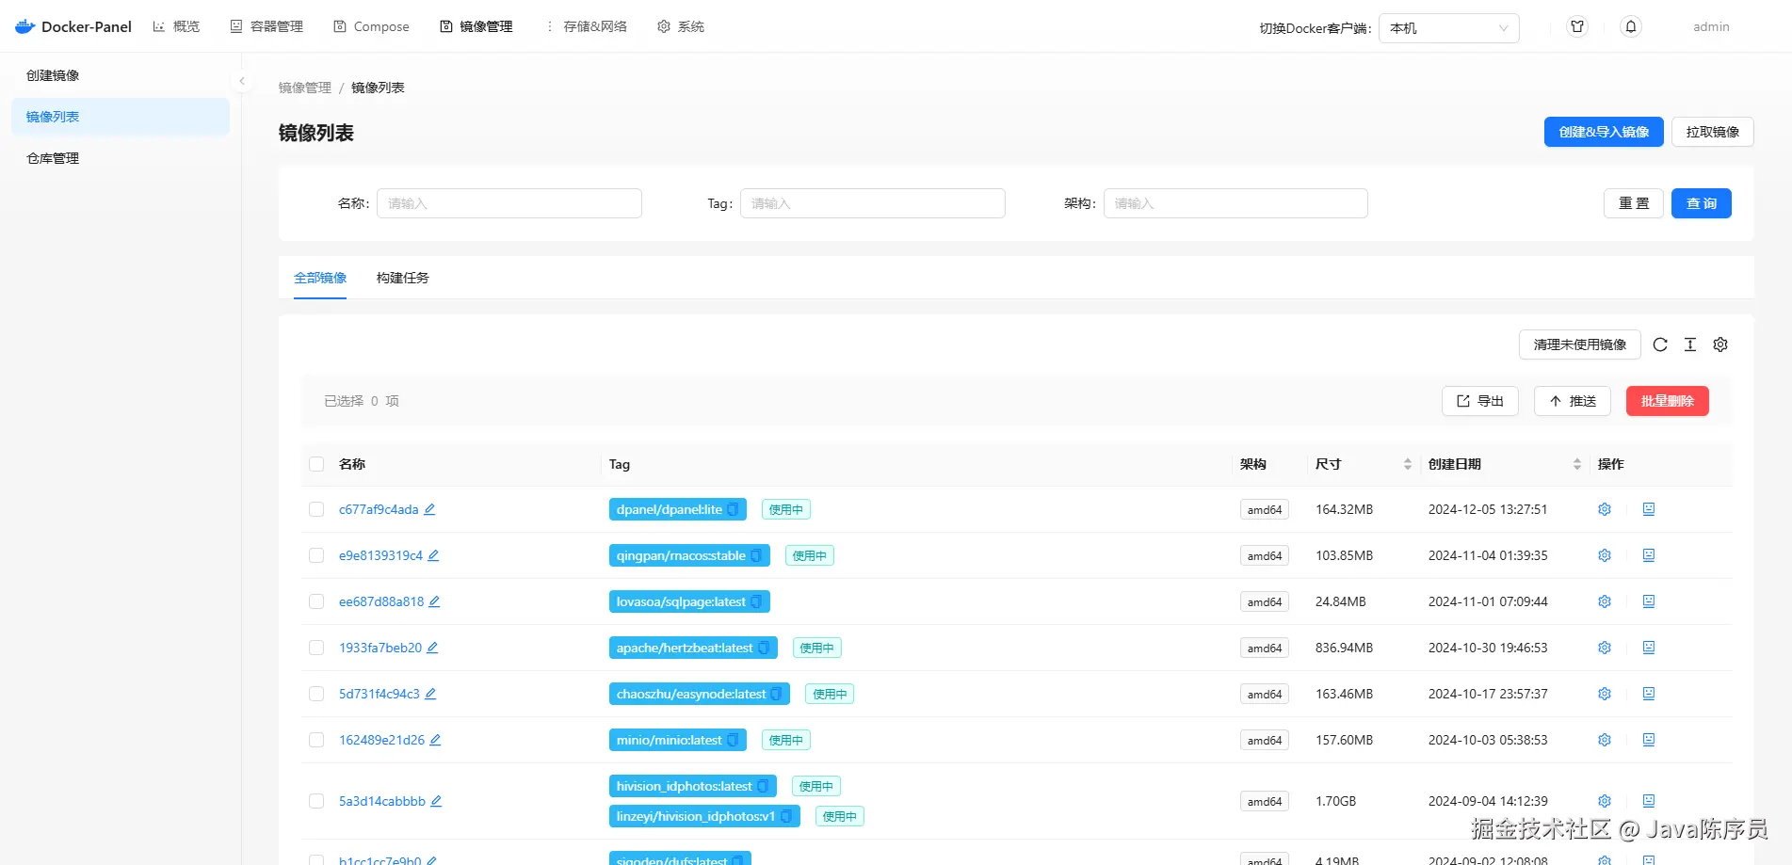The height and width of the screenshot is (865, 1792).
Task: Copy the chaoszhu/easynode:latest tag
Action: (x=776, y=694)
